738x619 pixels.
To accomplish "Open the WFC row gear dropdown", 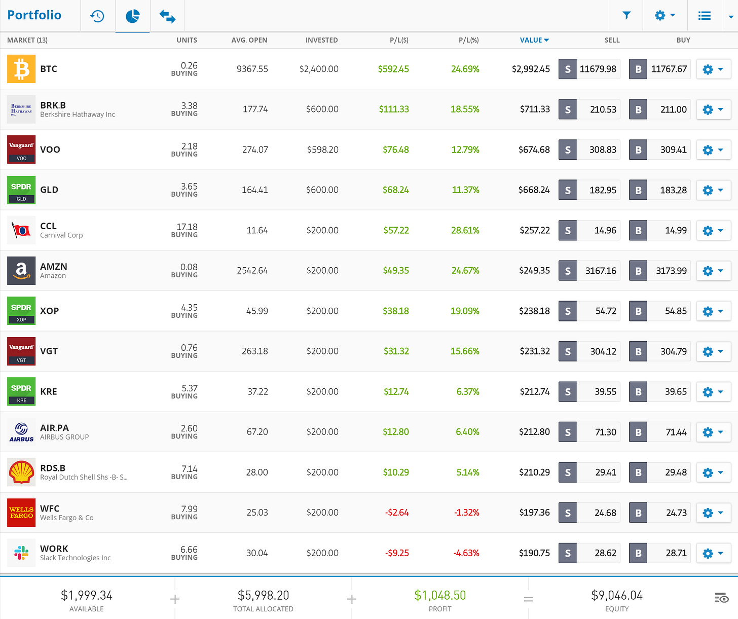I will point(714,513).
